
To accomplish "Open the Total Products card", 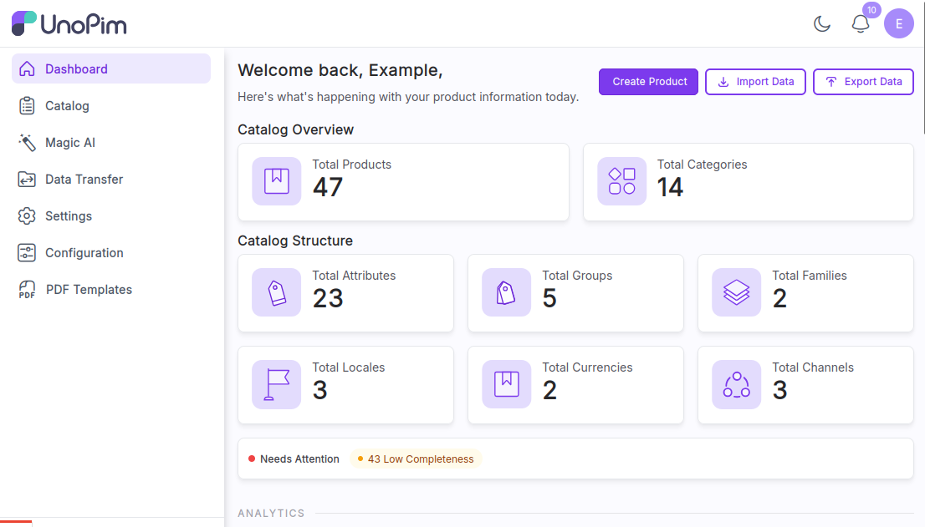I will [x=403, y=182].
